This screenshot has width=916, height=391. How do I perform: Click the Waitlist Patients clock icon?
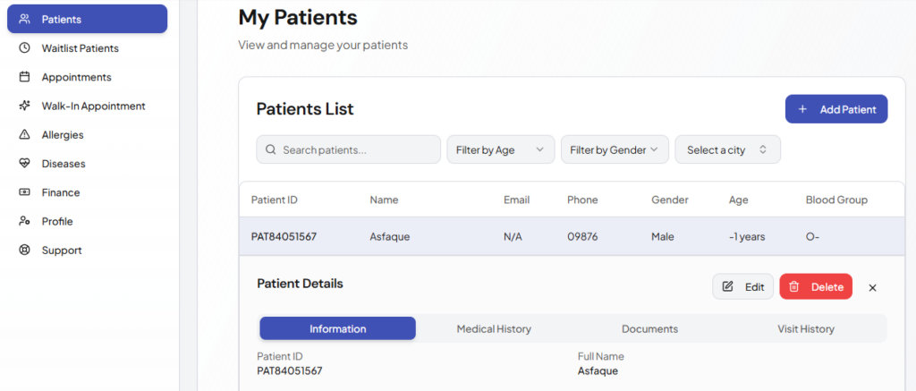coord(24,48)
